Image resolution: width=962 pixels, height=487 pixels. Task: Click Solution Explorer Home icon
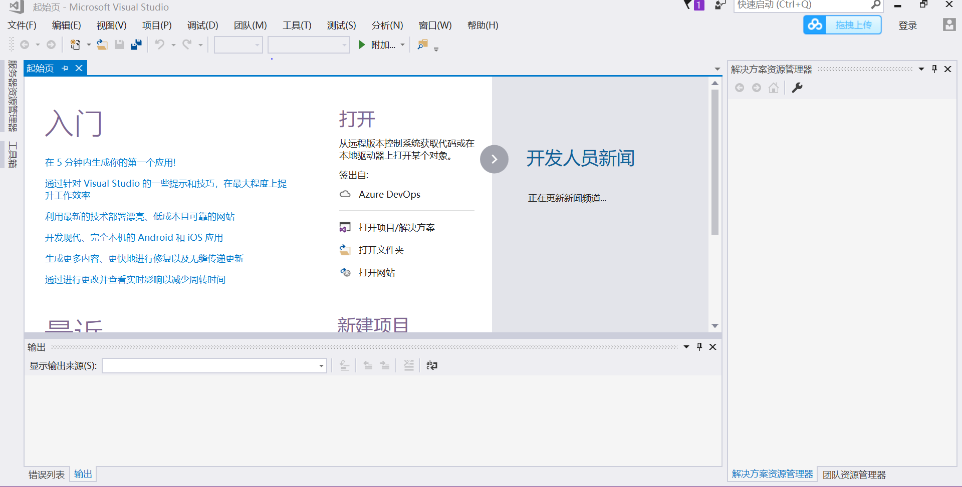click(x=774, y=88)
